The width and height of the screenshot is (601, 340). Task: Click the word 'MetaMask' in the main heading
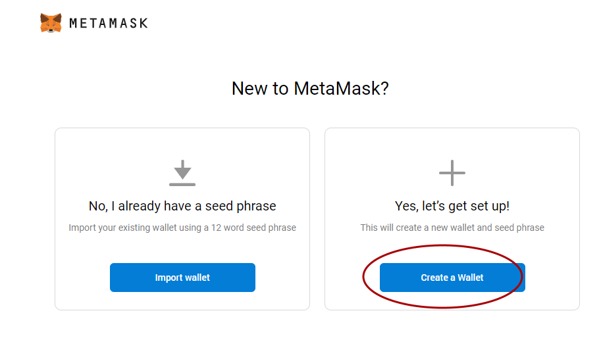pyautogui.click(x=336, y=88)
